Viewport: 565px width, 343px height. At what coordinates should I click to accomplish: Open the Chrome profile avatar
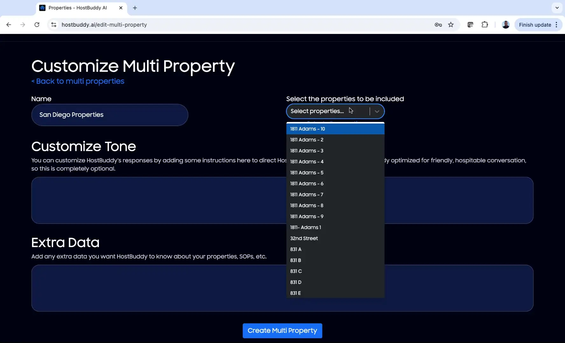506,25
